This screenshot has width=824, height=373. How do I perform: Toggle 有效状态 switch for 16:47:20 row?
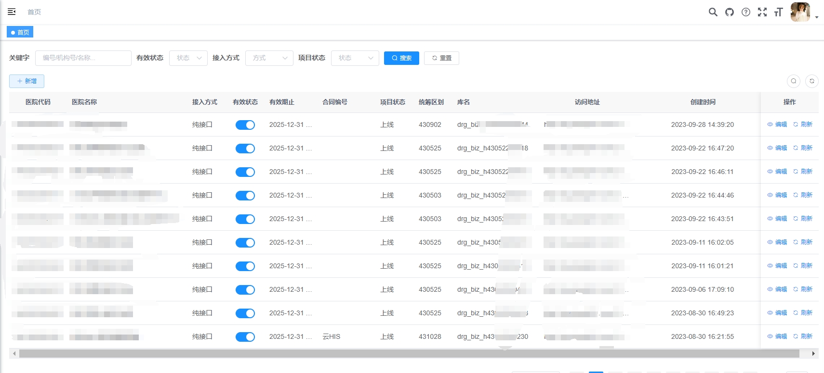click(245, 149)
